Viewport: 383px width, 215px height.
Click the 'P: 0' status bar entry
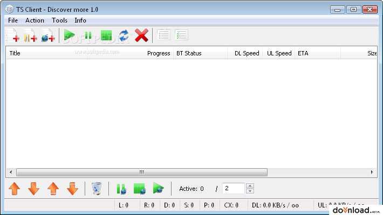[210, 205]
